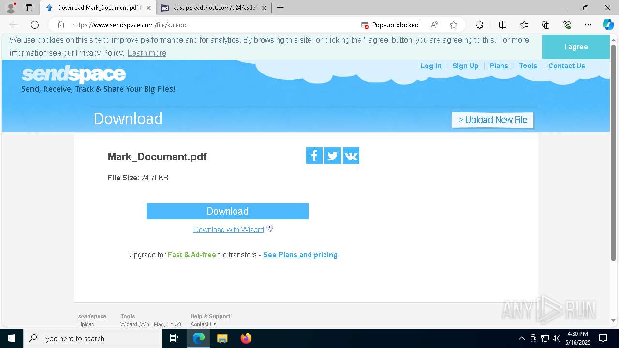Share file on VK icon
Image resolution: width=619 pixels, height=348 pixels.
tap(351, 156)
